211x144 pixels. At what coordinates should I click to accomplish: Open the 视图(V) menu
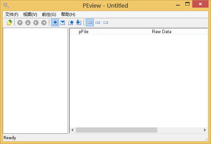pyautogui.click(x=30, y=14)
